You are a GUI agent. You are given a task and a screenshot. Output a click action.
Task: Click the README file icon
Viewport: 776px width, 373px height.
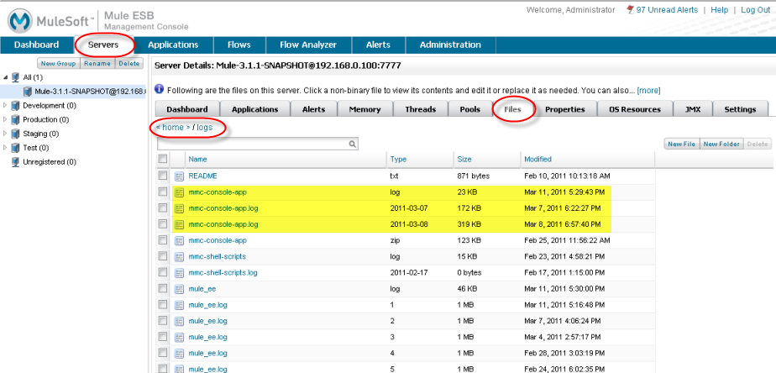tap(179, 176)
